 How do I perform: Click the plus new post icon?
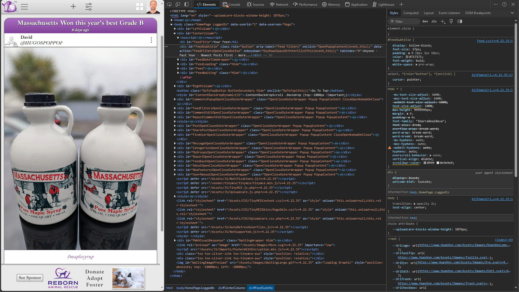pyautogui.click(x=73, y=6)
